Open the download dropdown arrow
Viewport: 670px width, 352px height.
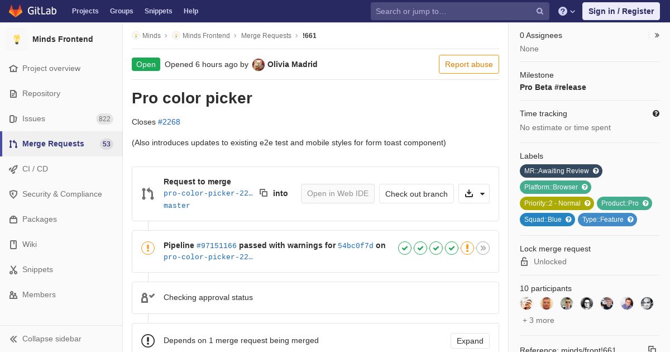[482, 194]
